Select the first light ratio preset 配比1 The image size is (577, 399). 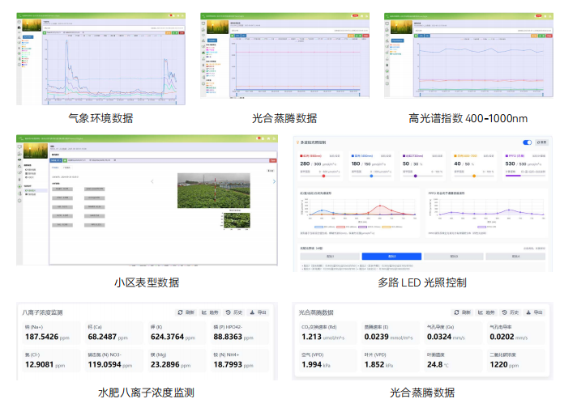[x=330, y=256]
